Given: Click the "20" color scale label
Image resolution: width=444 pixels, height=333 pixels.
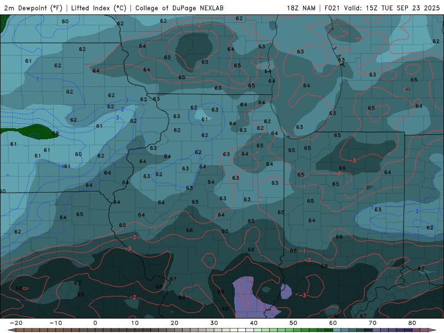Looking at the screenshot, I should coord(174,323).
